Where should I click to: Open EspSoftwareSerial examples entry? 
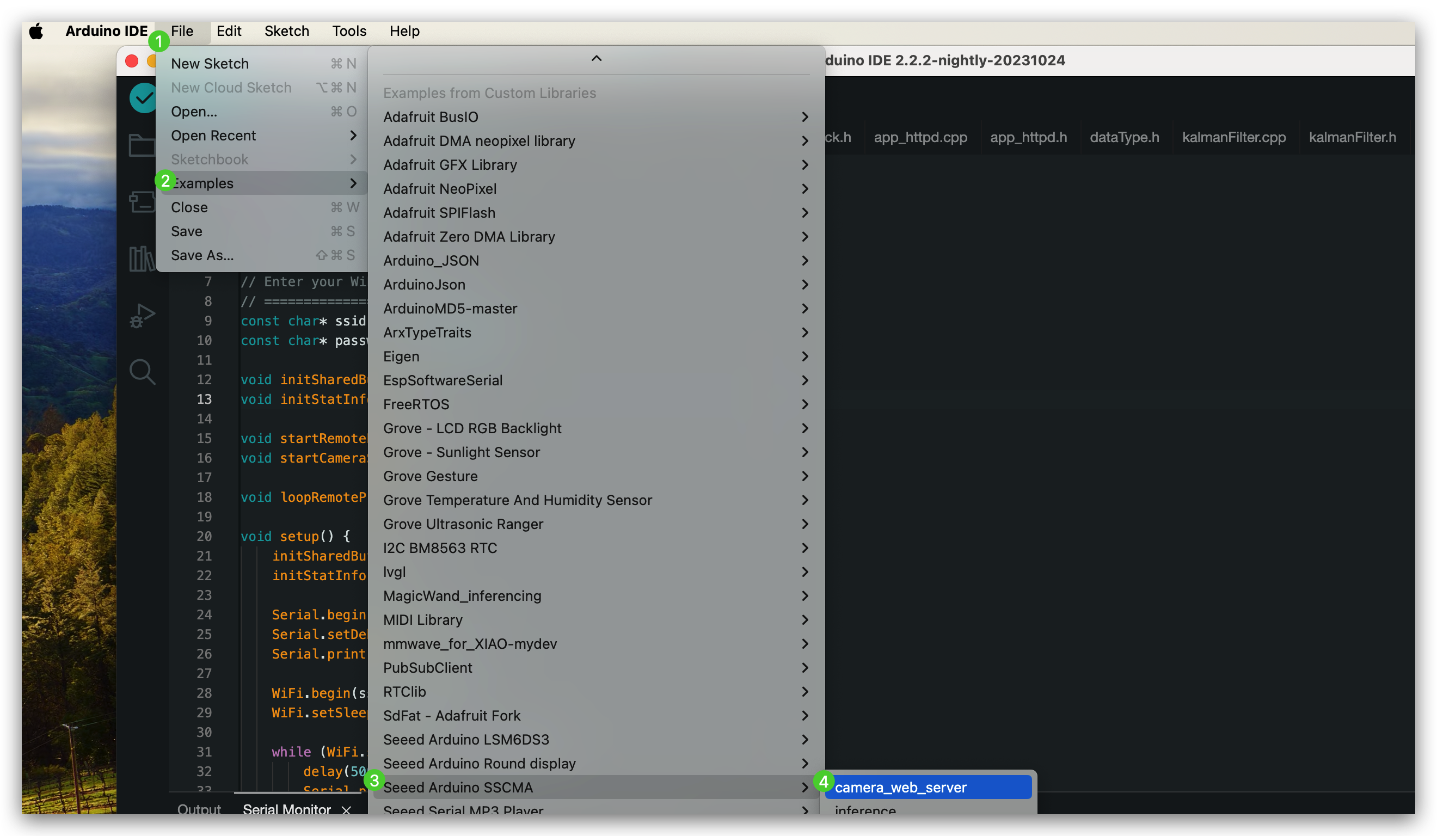coord(596,380)
